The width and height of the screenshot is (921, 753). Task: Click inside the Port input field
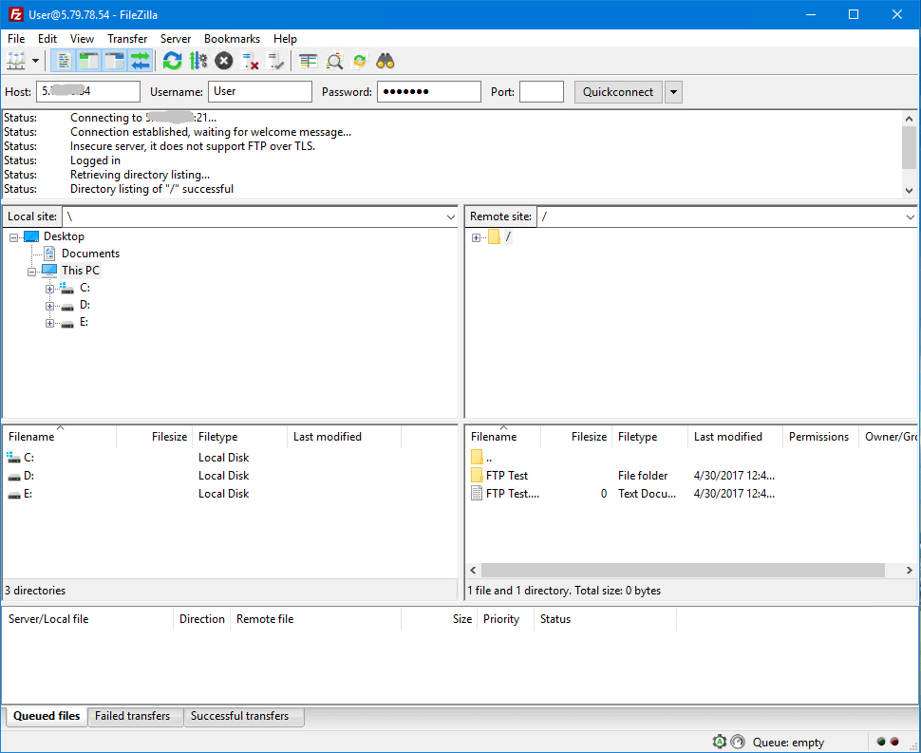tap(541, 91)
